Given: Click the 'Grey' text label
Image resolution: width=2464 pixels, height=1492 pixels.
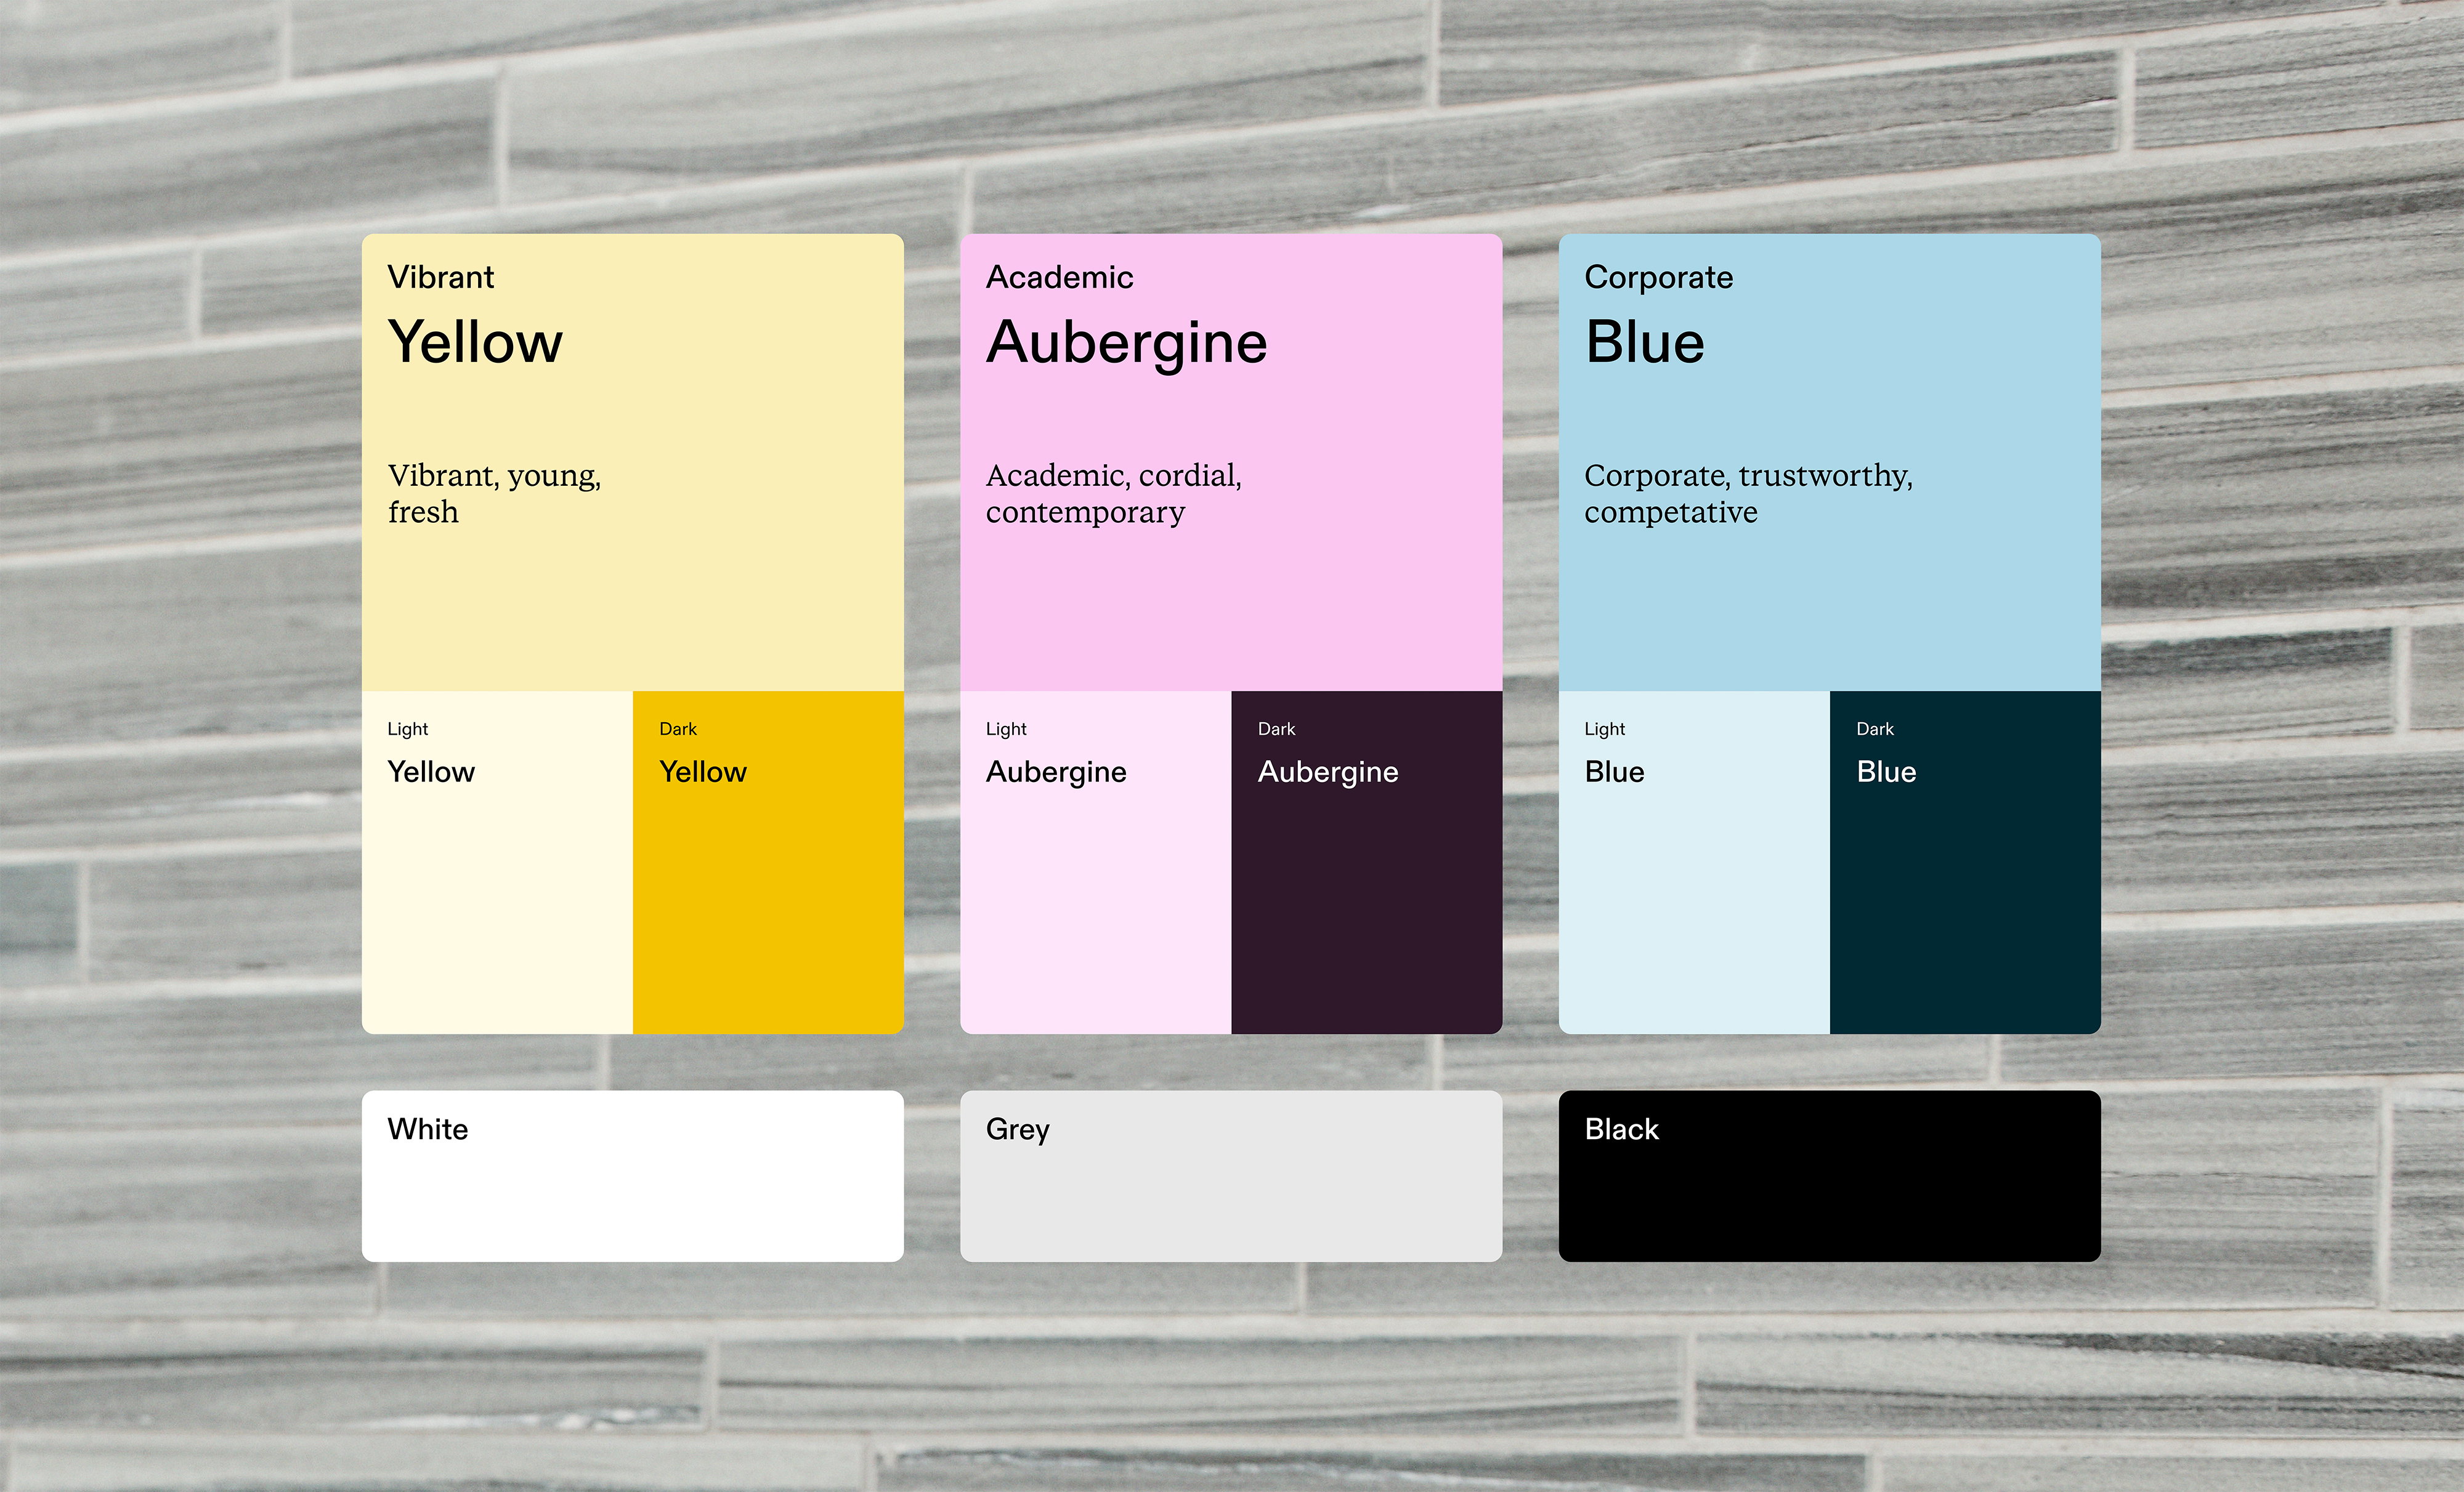Looking at the screenshot, I should (1017, 1131).
